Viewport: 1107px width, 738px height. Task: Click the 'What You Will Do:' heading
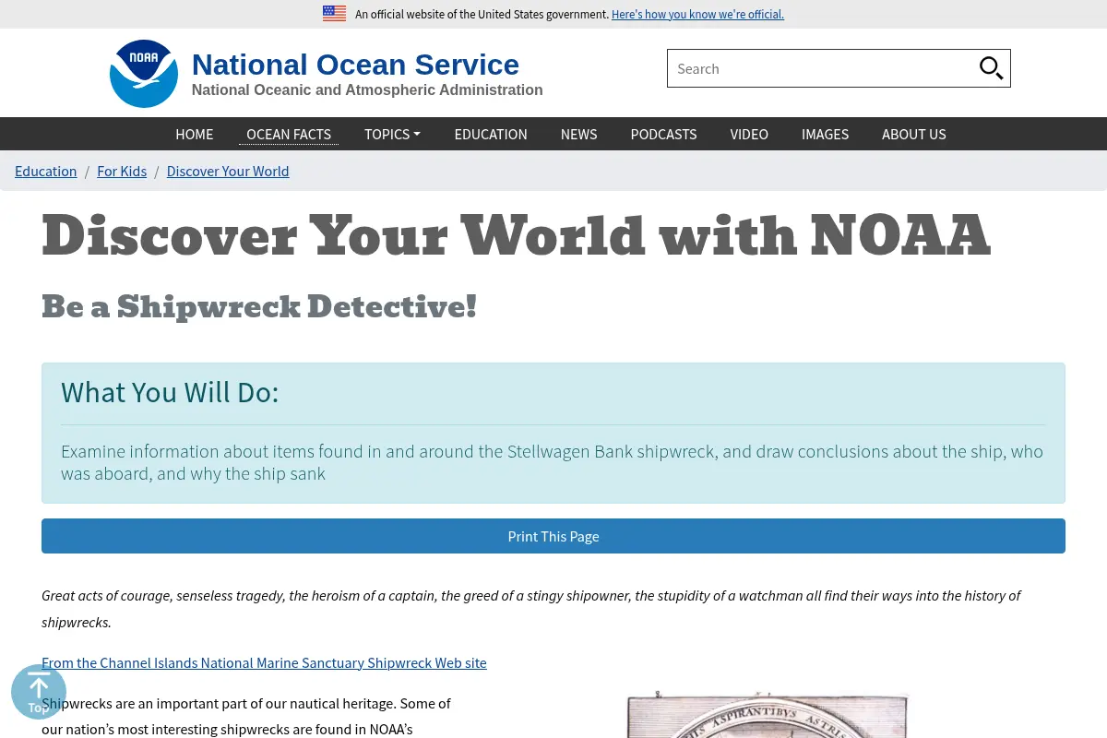pyautogui.click(x=170, y=392)
